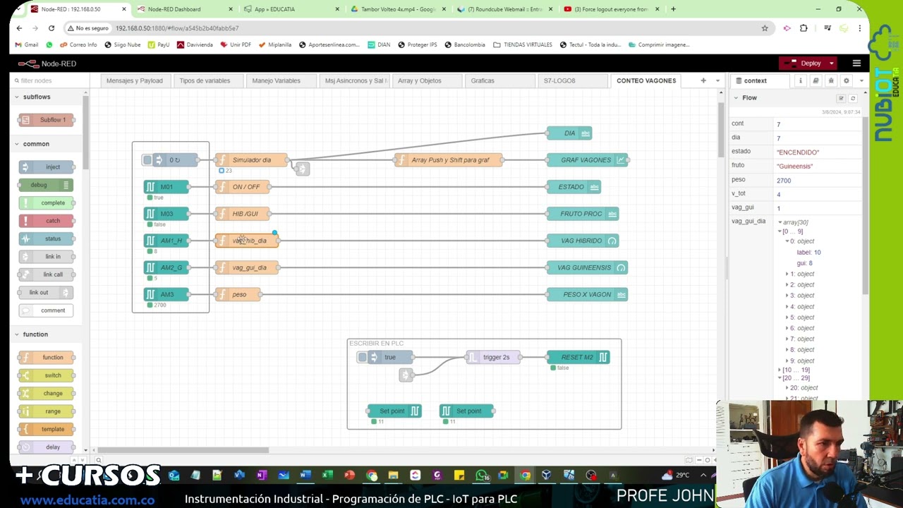This screenshot has width=903, height=508.
Task: Open the Chrome extensions puzzle icon
Action: pos(804,28)
